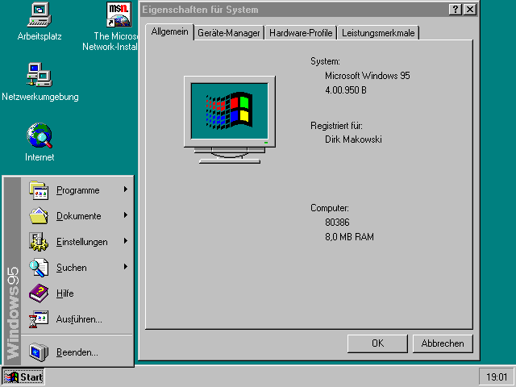Open the Einstellungen submenu
The image size is (516, 387).
coord(77,242)
